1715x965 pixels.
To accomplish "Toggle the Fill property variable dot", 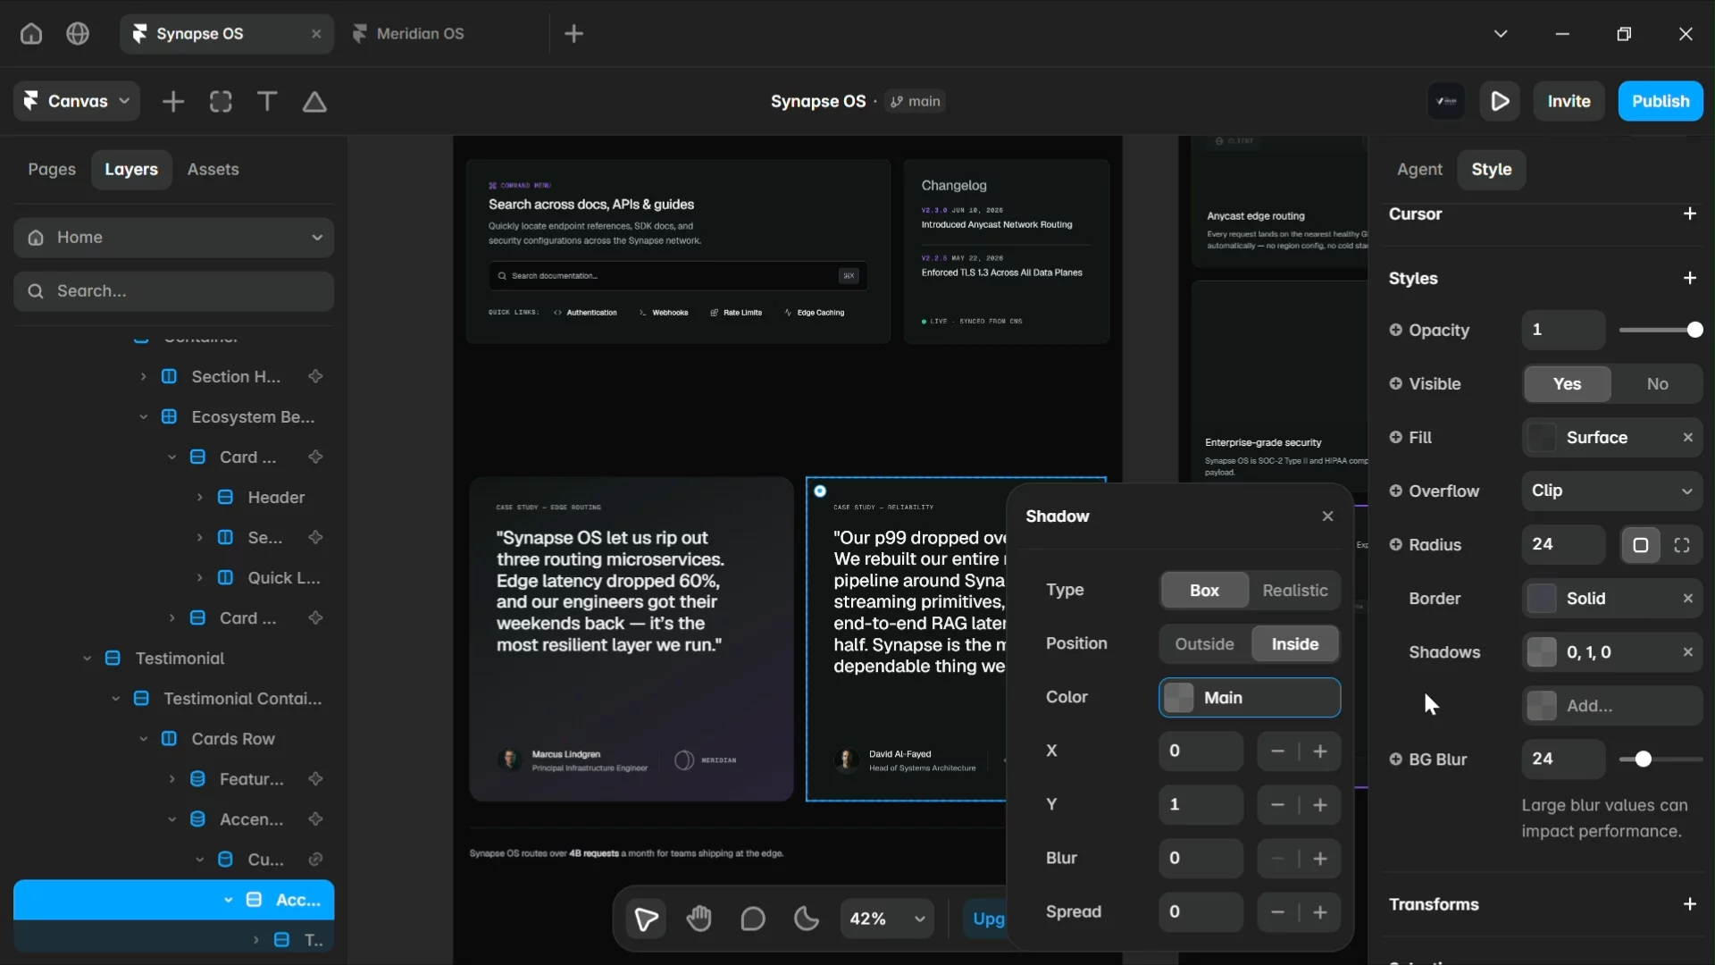I will click(1396, 437).
